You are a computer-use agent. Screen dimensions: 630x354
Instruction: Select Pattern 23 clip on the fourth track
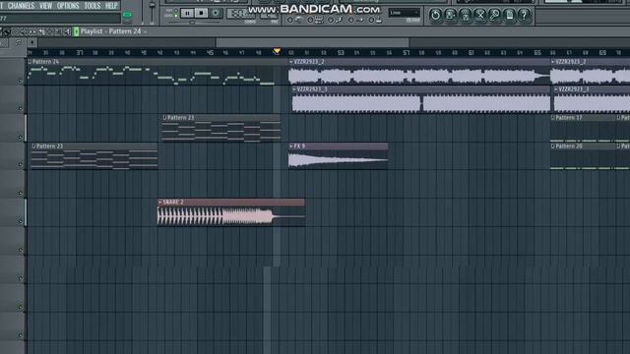94,156
